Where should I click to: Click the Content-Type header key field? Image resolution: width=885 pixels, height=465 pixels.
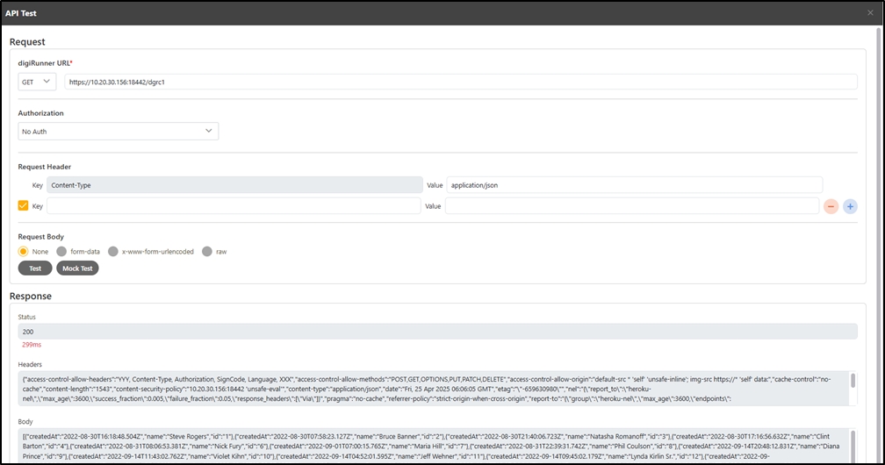234,185
